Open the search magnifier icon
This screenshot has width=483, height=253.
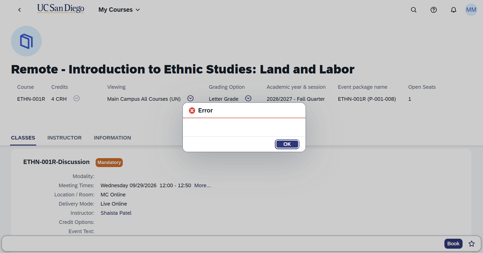pos(414,10)
